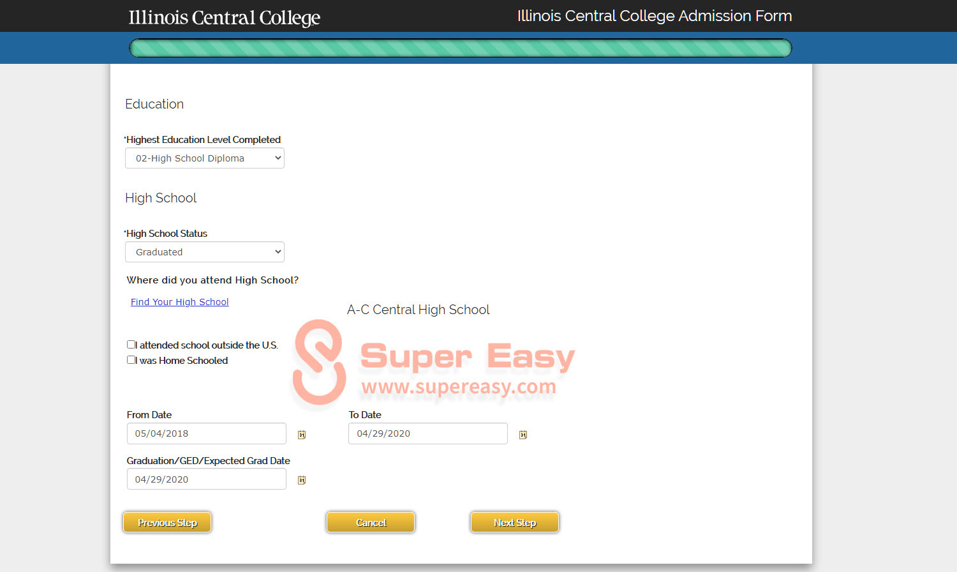
Task: Follow the Find Your High School link
Action: (180, 302)
